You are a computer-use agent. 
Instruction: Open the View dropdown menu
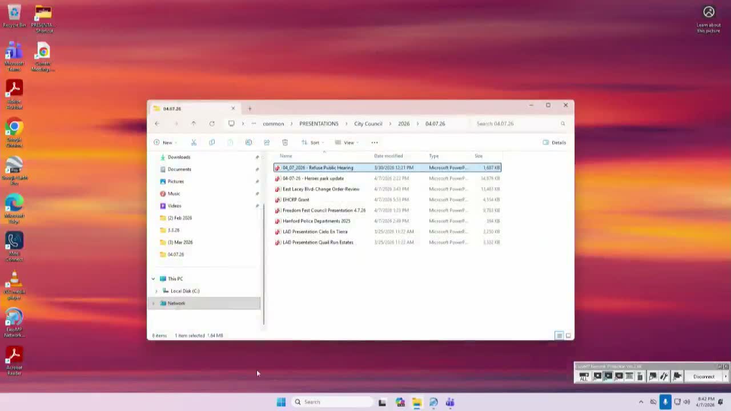(347, 143)
